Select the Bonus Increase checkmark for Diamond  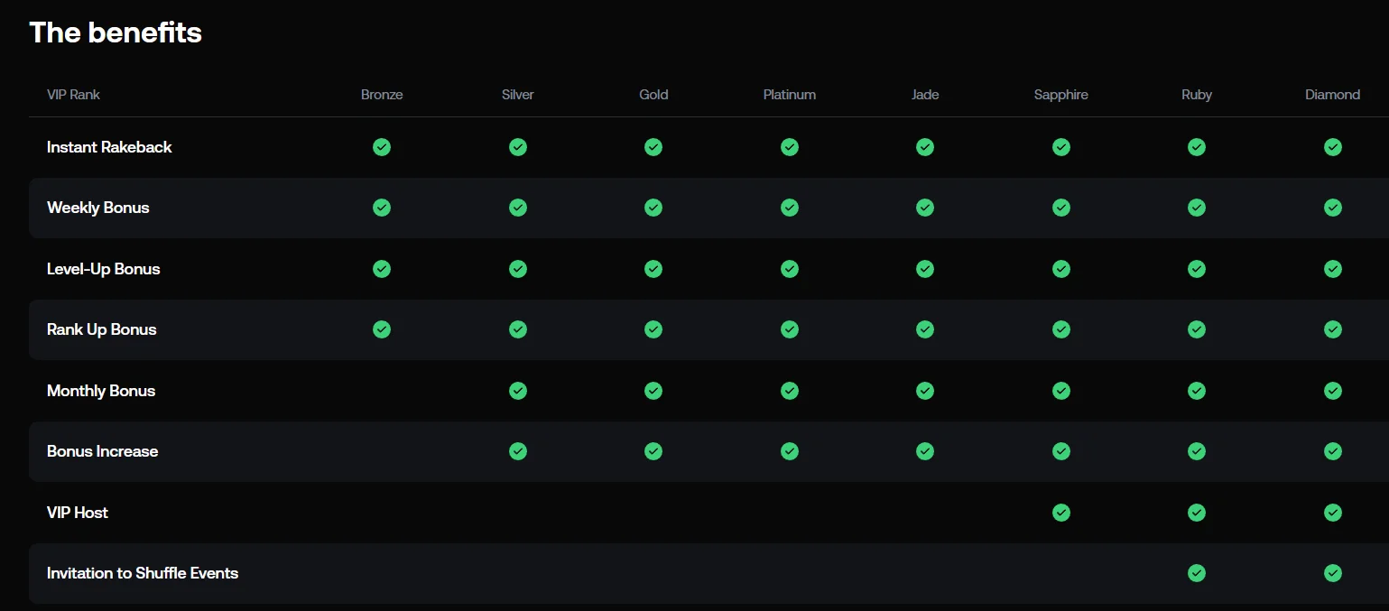[x=1333, y=451]
